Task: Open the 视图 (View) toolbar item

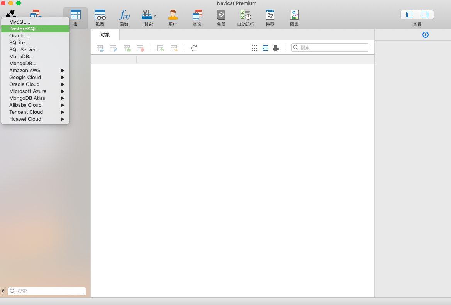Action: tap(100, 18)
